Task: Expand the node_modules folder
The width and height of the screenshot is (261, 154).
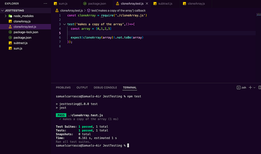Action: (x=6, y=16)
